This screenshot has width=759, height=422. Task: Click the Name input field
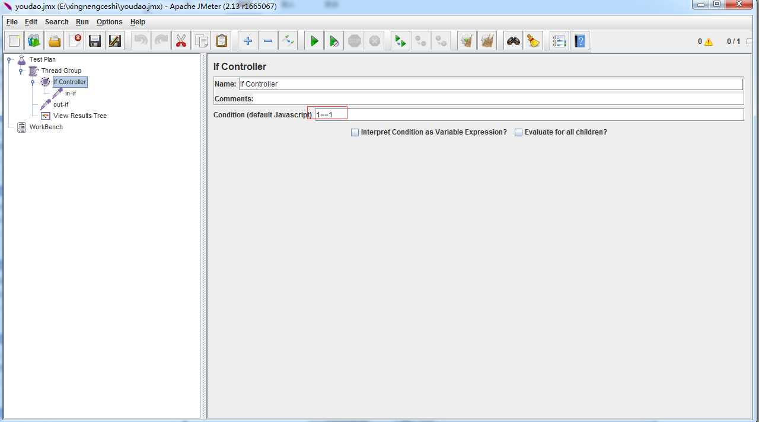coord(490,84)
